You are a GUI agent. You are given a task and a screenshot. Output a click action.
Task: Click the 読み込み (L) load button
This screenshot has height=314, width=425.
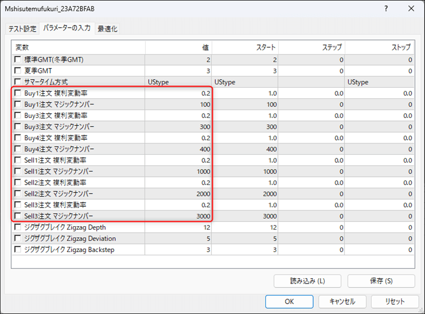coord(307,281)
